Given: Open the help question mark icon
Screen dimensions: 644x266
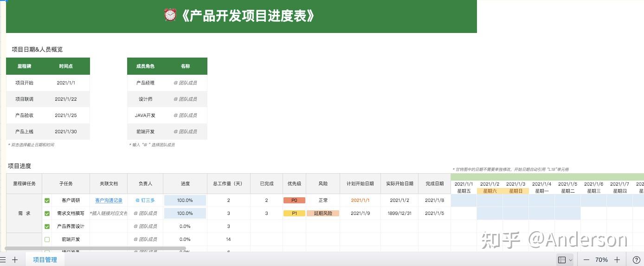Looking at the screenshot, I should pyautogui.click(x=636, y=260).
